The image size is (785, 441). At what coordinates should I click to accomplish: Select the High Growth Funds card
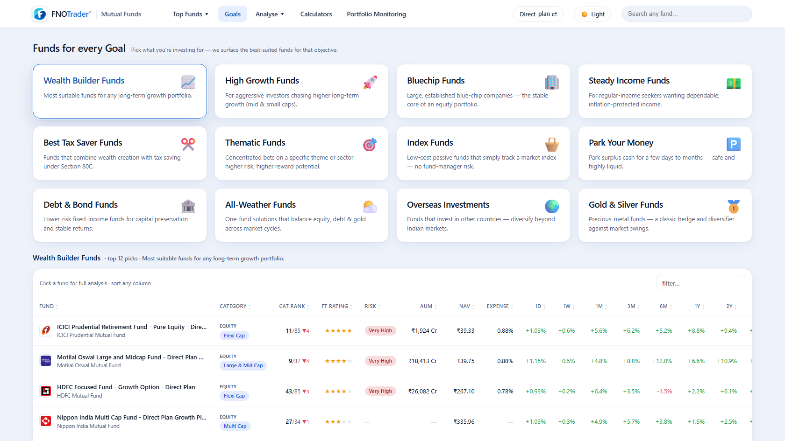tap(301, 91)
